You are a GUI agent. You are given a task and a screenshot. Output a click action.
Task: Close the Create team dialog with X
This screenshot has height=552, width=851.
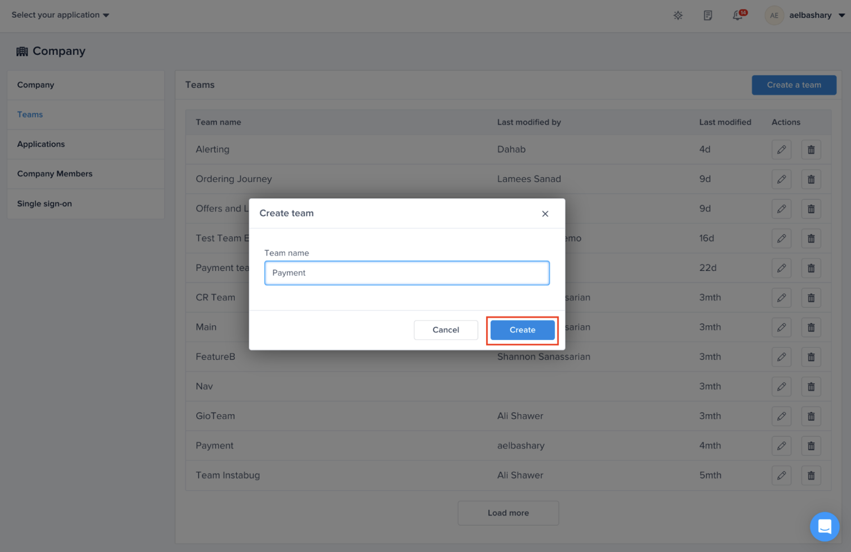tap(545, 214)
